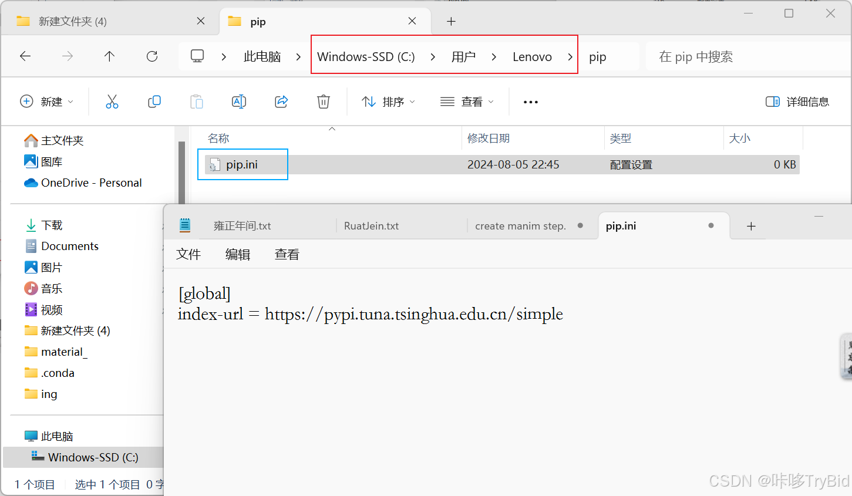852x496 pixels.
Task: Add a new File Explorer tab
Action: (451, 22)
